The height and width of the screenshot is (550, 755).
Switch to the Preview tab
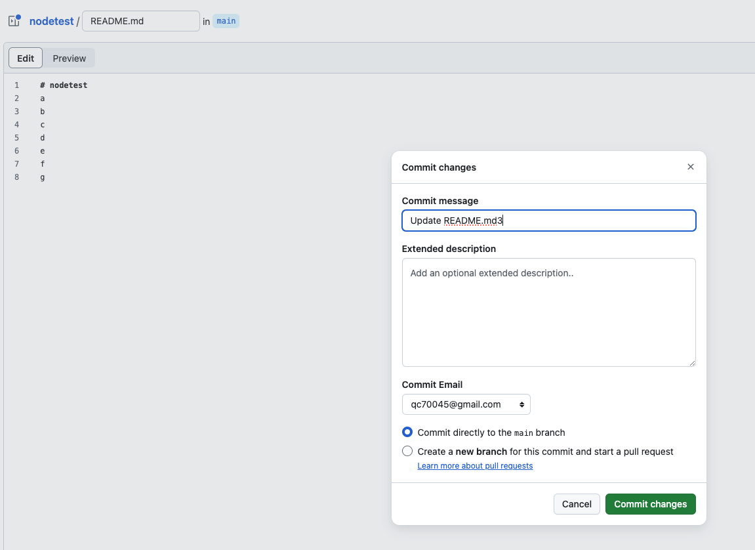70,58
